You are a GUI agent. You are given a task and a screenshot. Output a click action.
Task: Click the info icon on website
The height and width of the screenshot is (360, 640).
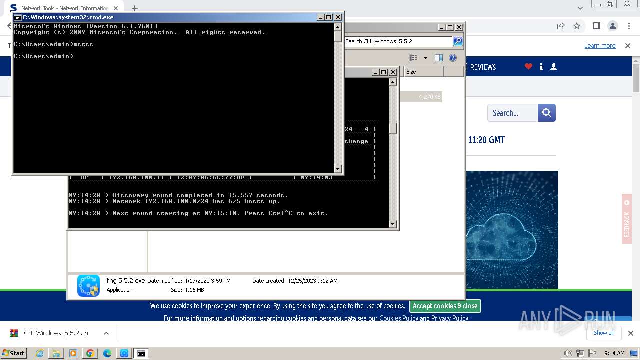pos(541,66)
